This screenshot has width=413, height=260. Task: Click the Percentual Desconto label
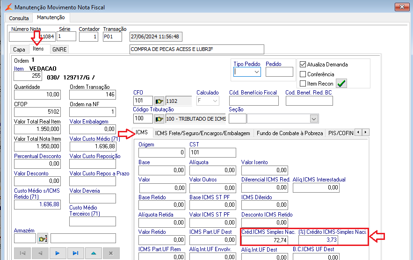click(x=37, y=156)
